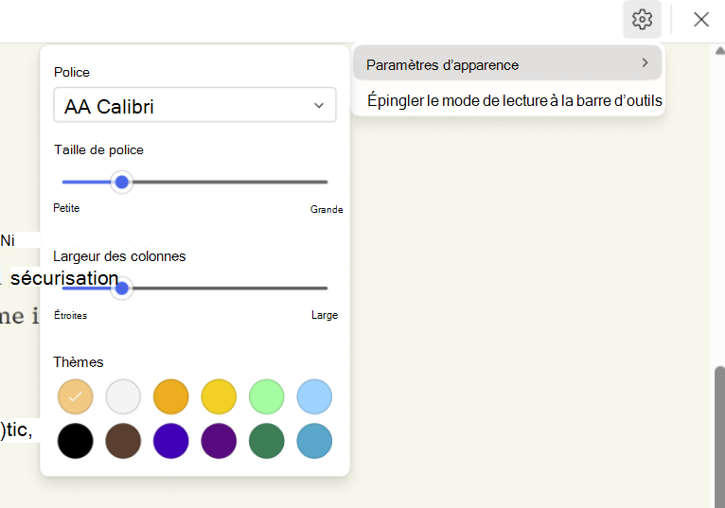Screen dimensions: 725x508
Task: Adjust the Taille de police slider handle
Action: (121, 182)
